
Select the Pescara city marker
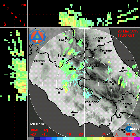tap(124, 63)
